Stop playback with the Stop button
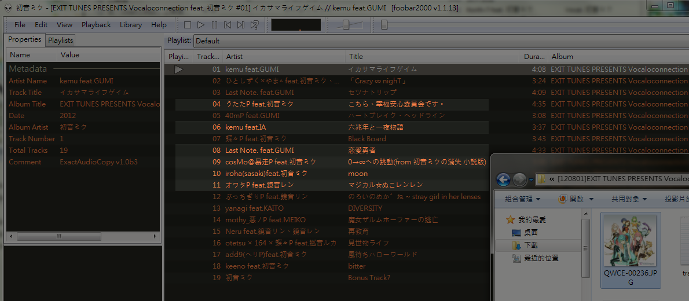The width and height of the screenshot is (689, 301). pos(188,25)
